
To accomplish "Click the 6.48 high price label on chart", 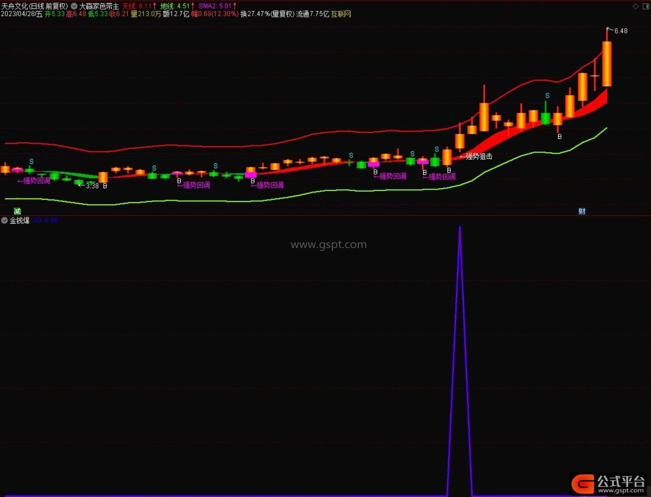I will coord(621,31).
